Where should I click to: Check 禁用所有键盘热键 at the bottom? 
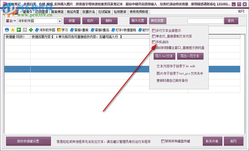pos(162,141)
